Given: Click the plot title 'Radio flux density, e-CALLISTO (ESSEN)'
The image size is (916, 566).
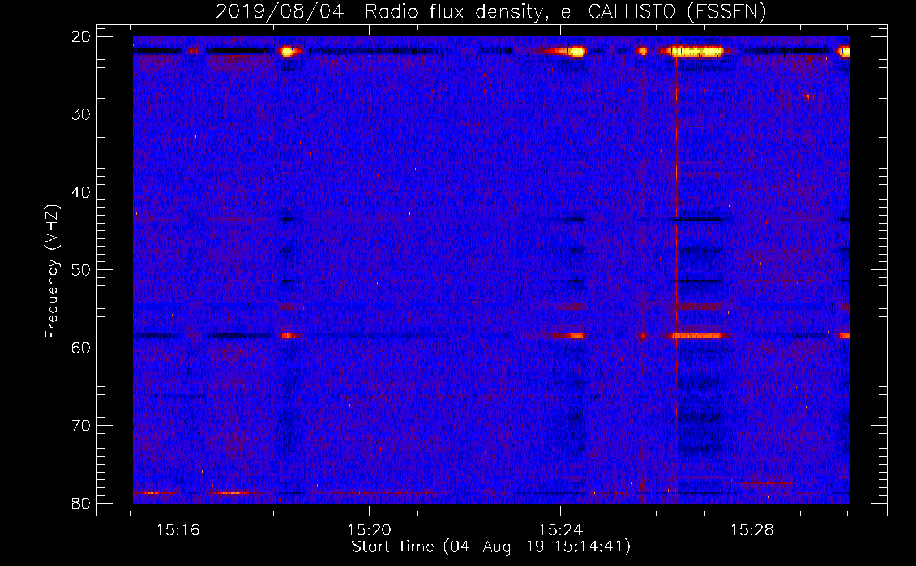Looking at the screenshot, I should 566,12.
